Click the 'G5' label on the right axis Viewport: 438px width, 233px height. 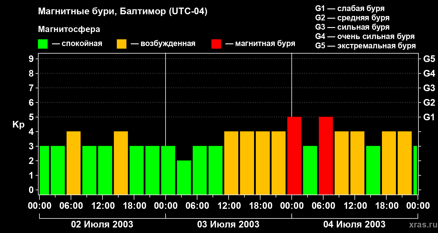pyautogui.click(x=429, y=59)
